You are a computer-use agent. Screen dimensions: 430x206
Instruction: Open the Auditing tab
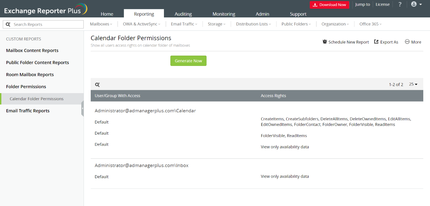click(183, 14)
